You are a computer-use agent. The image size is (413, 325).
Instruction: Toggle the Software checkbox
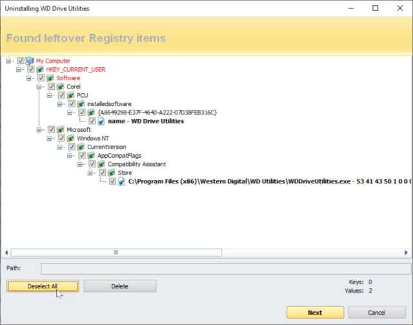[x=41, y=78]
